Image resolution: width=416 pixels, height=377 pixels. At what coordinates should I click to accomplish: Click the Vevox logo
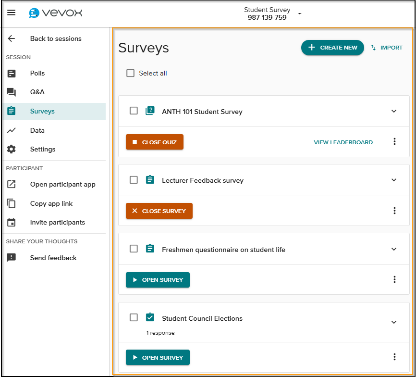point(55,13)
